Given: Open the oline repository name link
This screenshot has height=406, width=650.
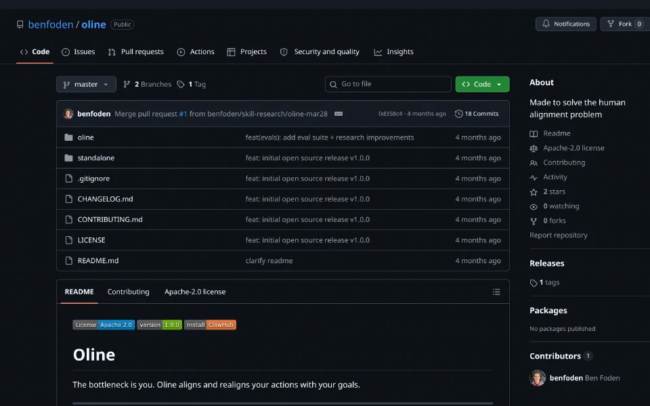Looking at the screenshot, I should [93, 24].
